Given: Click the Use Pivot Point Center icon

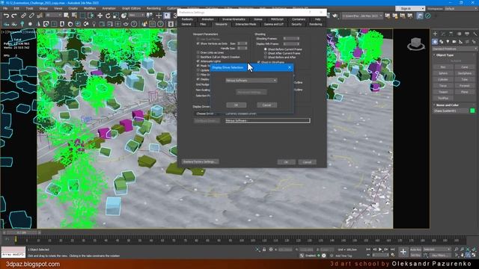Looking at the screenshot, I should [x=150, y=16].
